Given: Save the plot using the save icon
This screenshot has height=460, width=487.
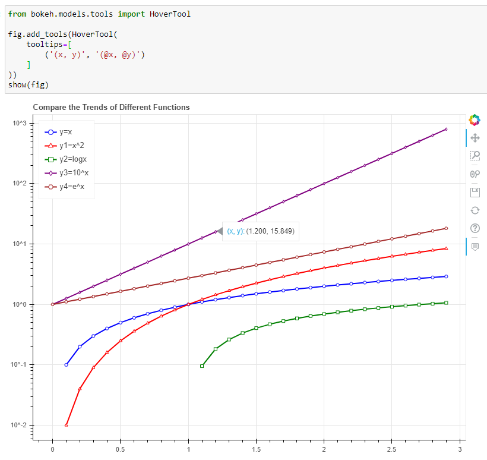Looking at the screenshot, I should point(474,191).
